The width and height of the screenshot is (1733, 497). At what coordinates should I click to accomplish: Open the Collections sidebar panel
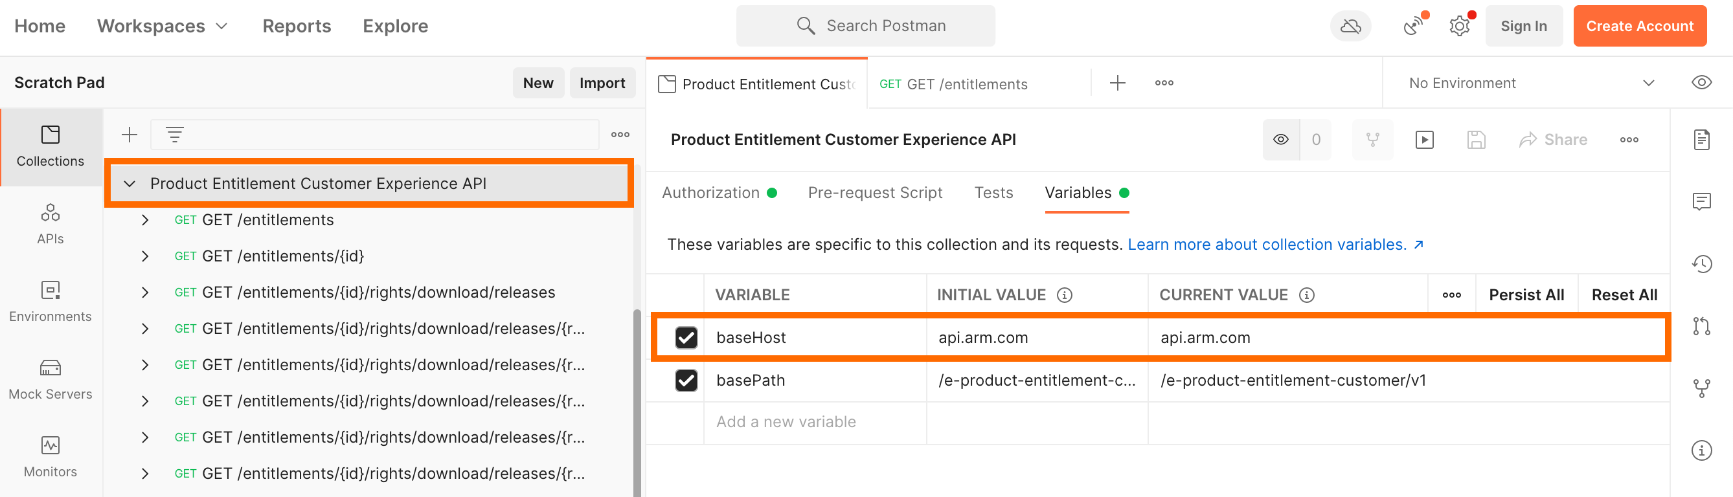click(51, 147)
